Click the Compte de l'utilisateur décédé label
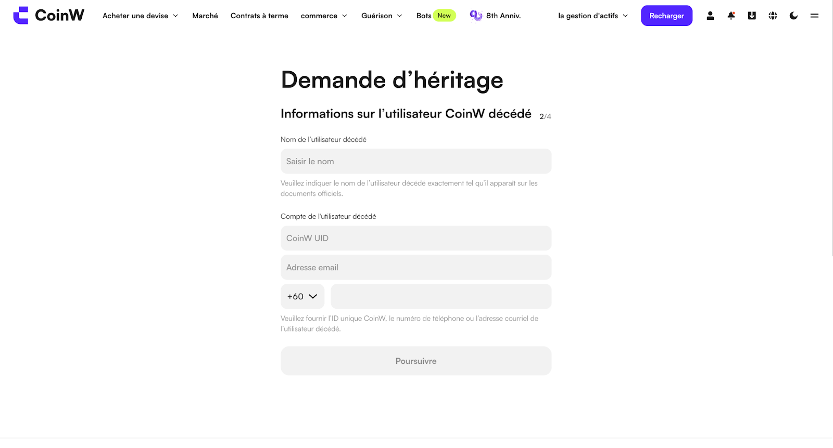The width and height of the screenshot is (833, 448). point(329,216)
